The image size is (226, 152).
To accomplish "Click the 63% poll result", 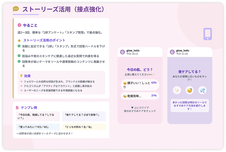I will coord(154,83).
